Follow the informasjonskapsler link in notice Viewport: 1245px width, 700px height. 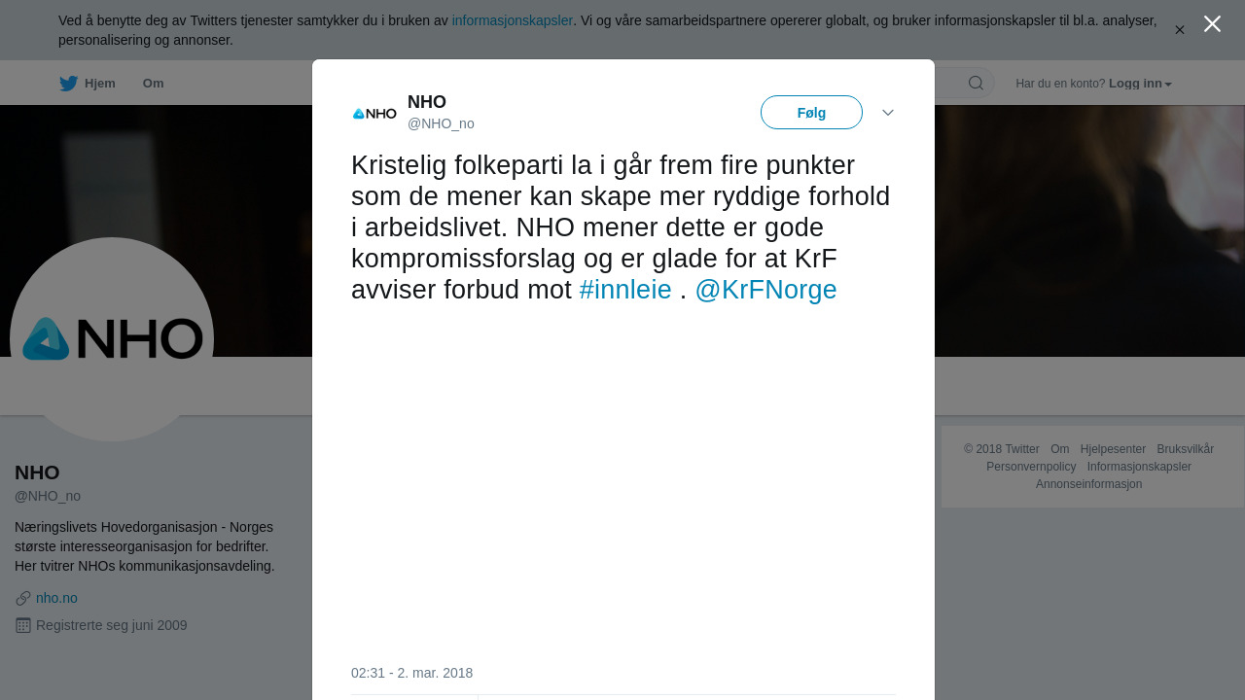pyautogui.click(x=513, y=20)
